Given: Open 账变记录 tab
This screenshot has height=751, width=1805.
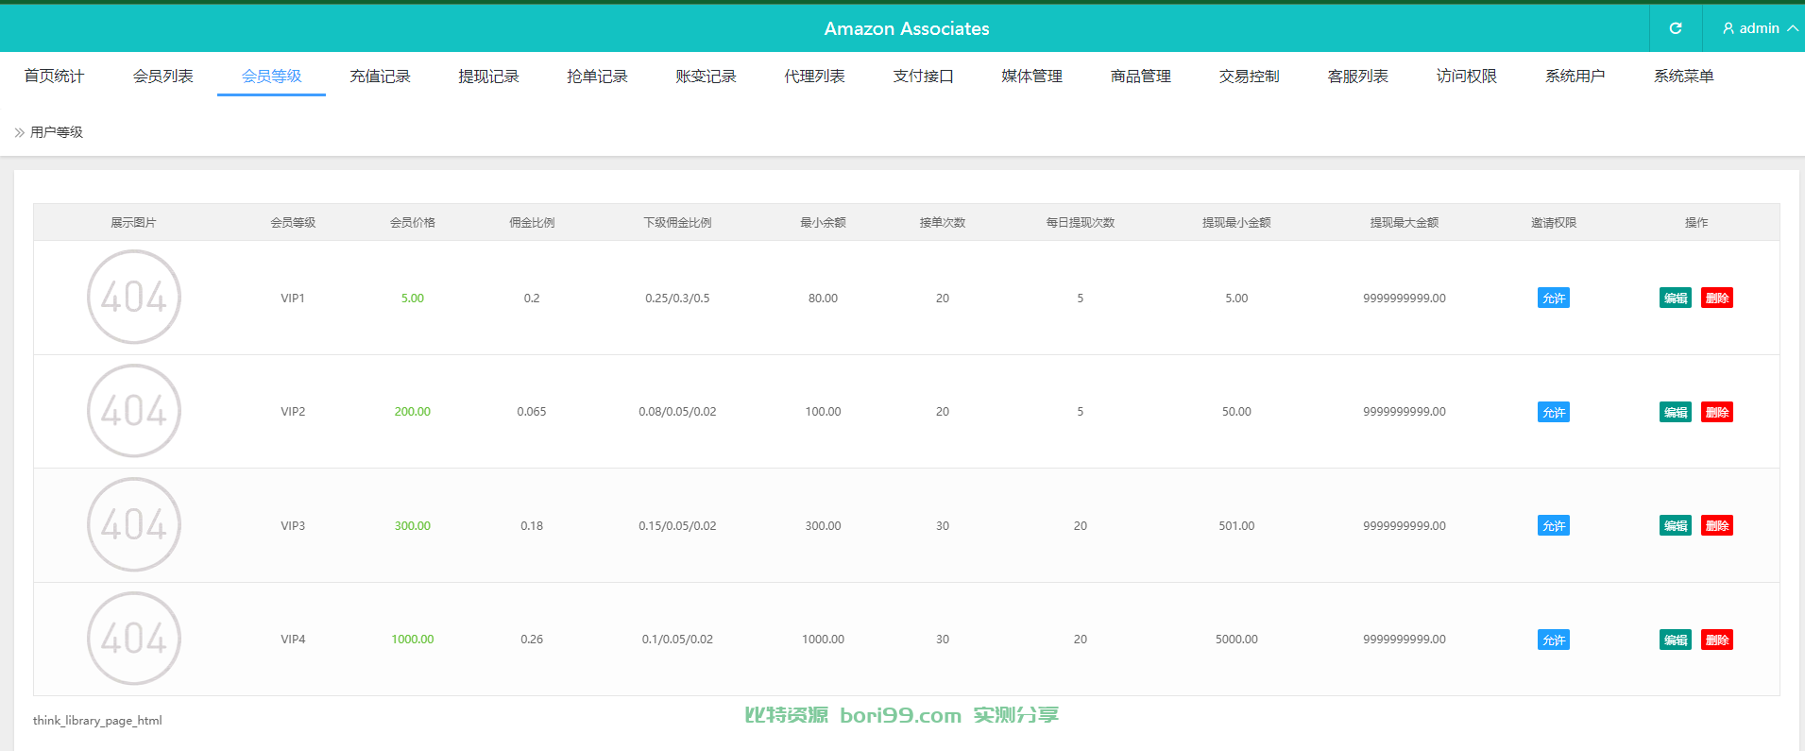Looking at the screenshot, I should [706, 76].
